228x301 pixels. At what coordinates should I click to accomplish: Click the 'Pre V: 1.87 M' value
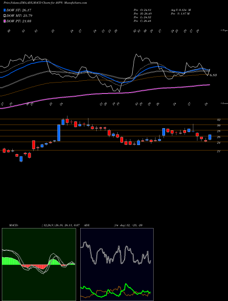(180, 14)
